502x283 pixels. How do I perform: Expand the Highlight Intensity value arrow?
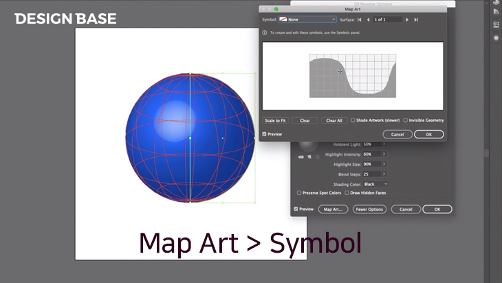click(383, 154)
